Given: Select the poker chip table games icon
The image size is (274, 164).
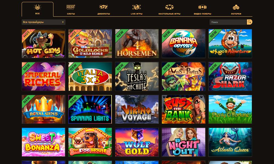Looking at the screenshot, I should tap(169, 7).
